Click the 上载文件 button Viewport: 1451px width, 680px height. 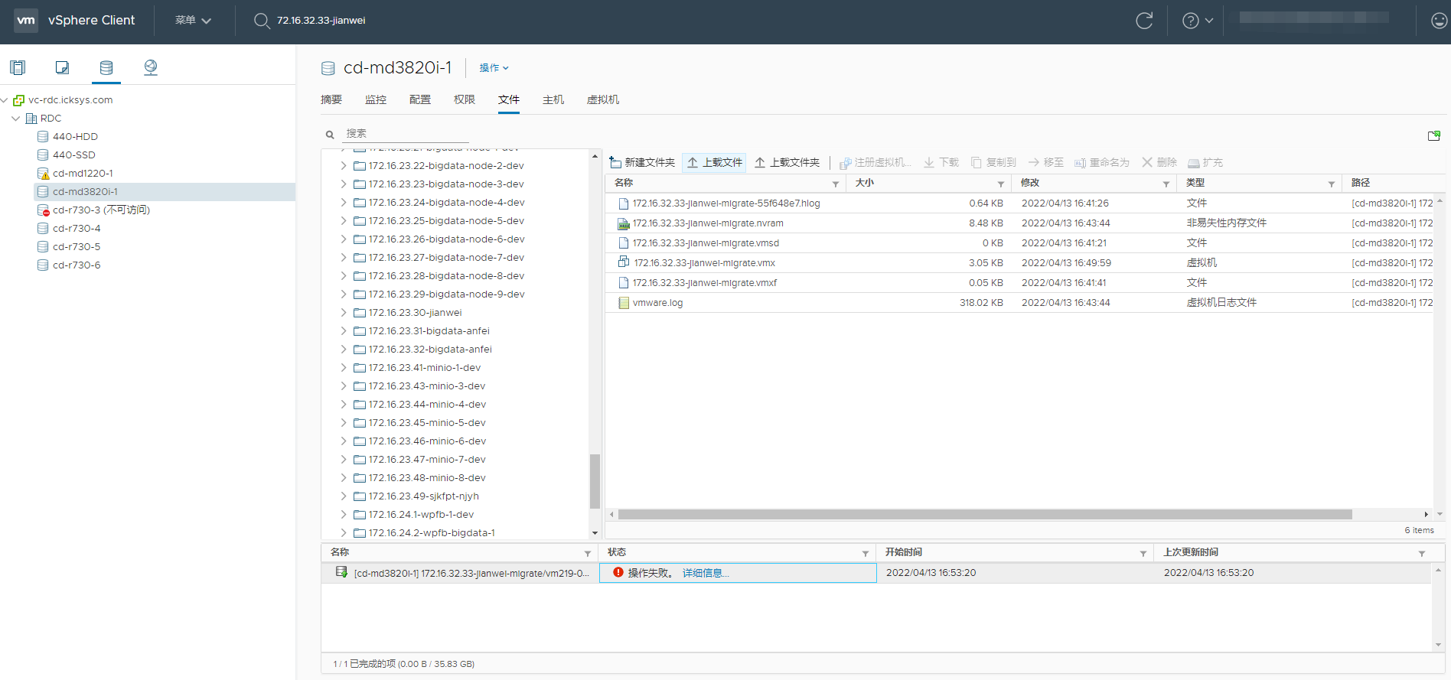click(714, 162)
